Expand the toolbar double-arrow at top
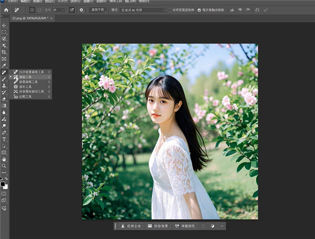Screen dimensions: 315x239 click(2, 16)
